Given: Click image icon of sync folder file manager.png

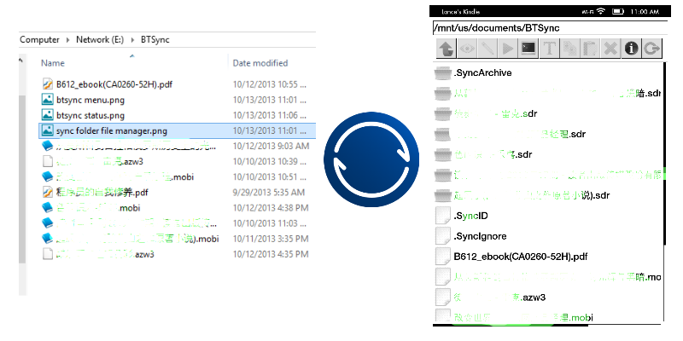Looking at the screenshot, I should (48, 130).
